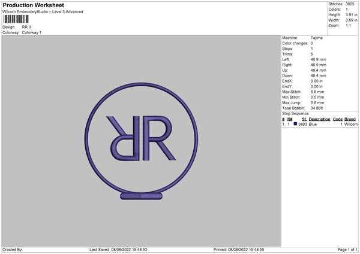Click the blue color swatch in Stop Sequence

point(295,124)
